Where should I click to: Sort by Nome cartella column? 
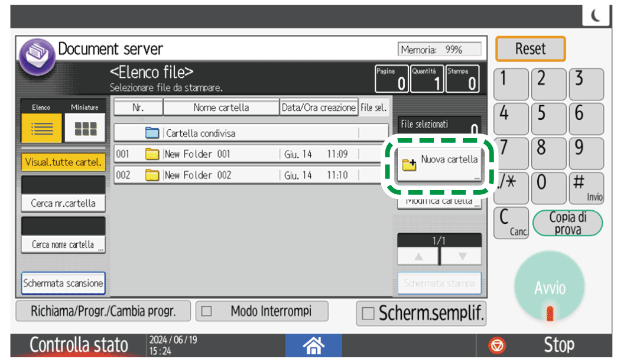[x=221, y=107]
